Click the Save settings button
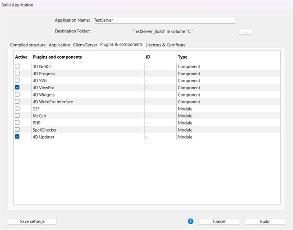 click(x=32, y=221)
